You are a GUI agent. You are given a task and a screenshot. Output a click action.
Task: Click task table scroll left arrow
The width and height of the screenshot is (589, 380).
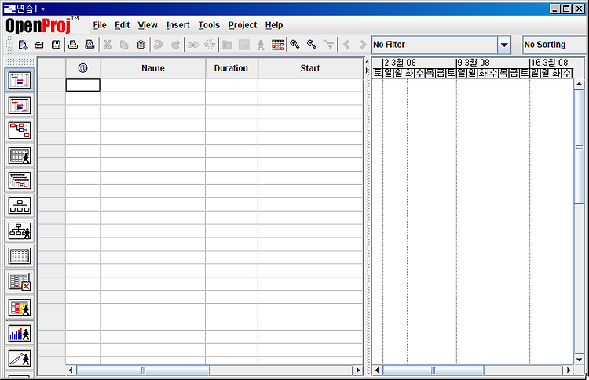tap(71, 371)
